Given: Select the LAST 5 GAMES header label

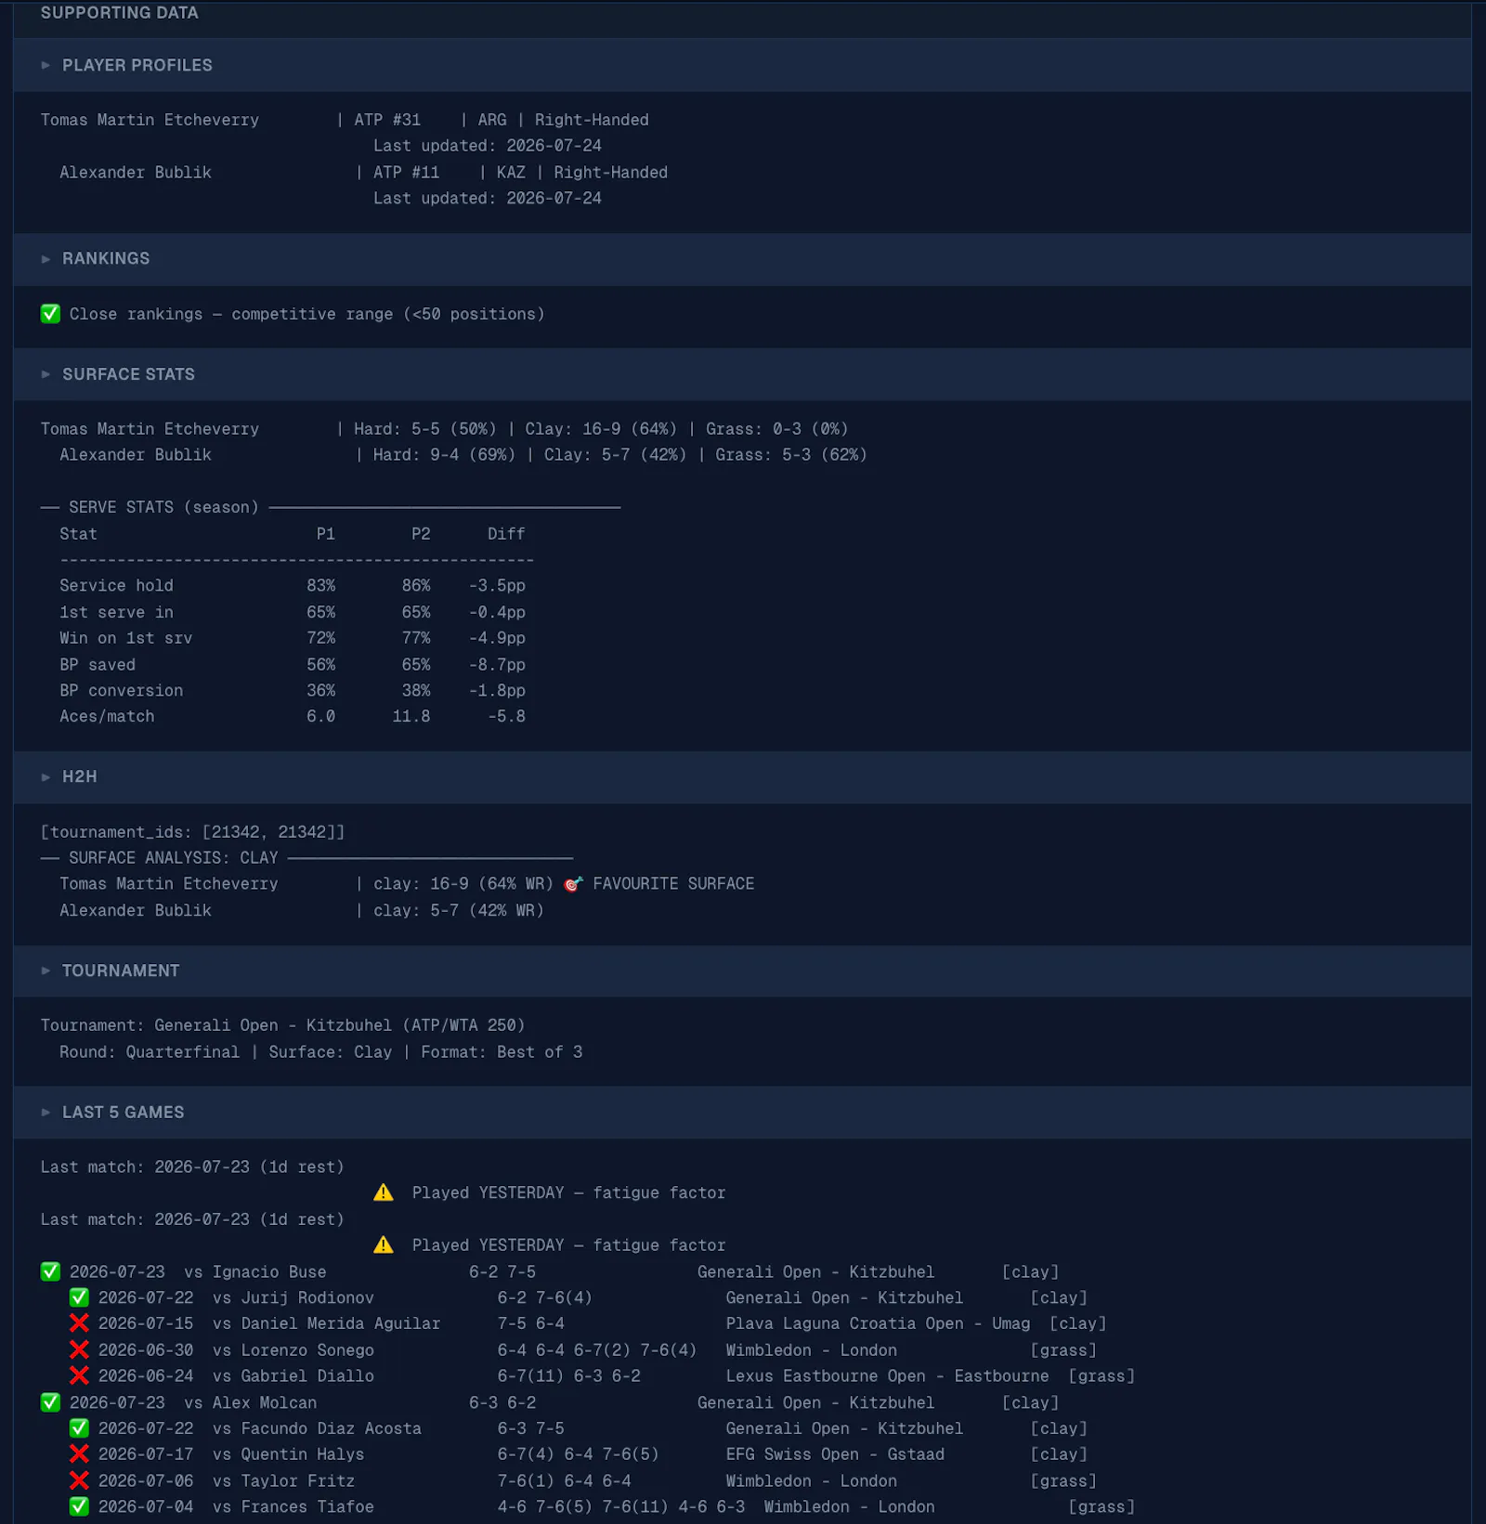Looking at the screenshot, I should [x=123, y=1113].
